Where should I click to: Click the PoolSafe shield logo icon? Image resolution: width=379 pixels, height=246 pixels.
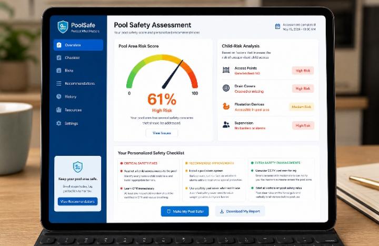pyautogui.click(x=63, y=27)
